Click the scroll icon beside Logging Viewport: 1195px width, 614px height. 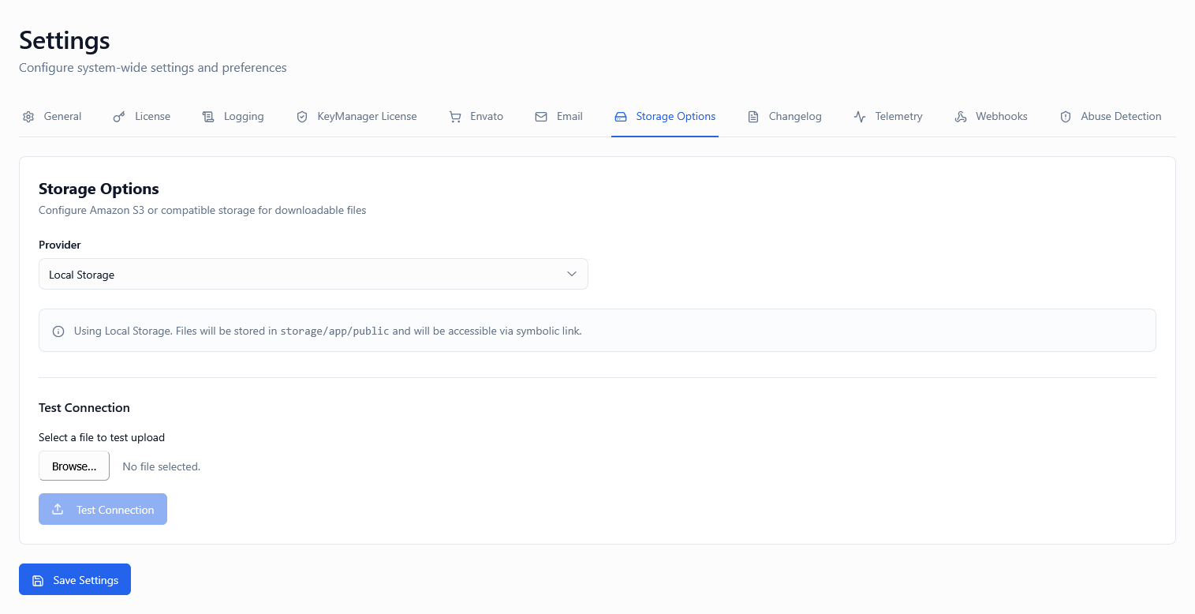208,117
